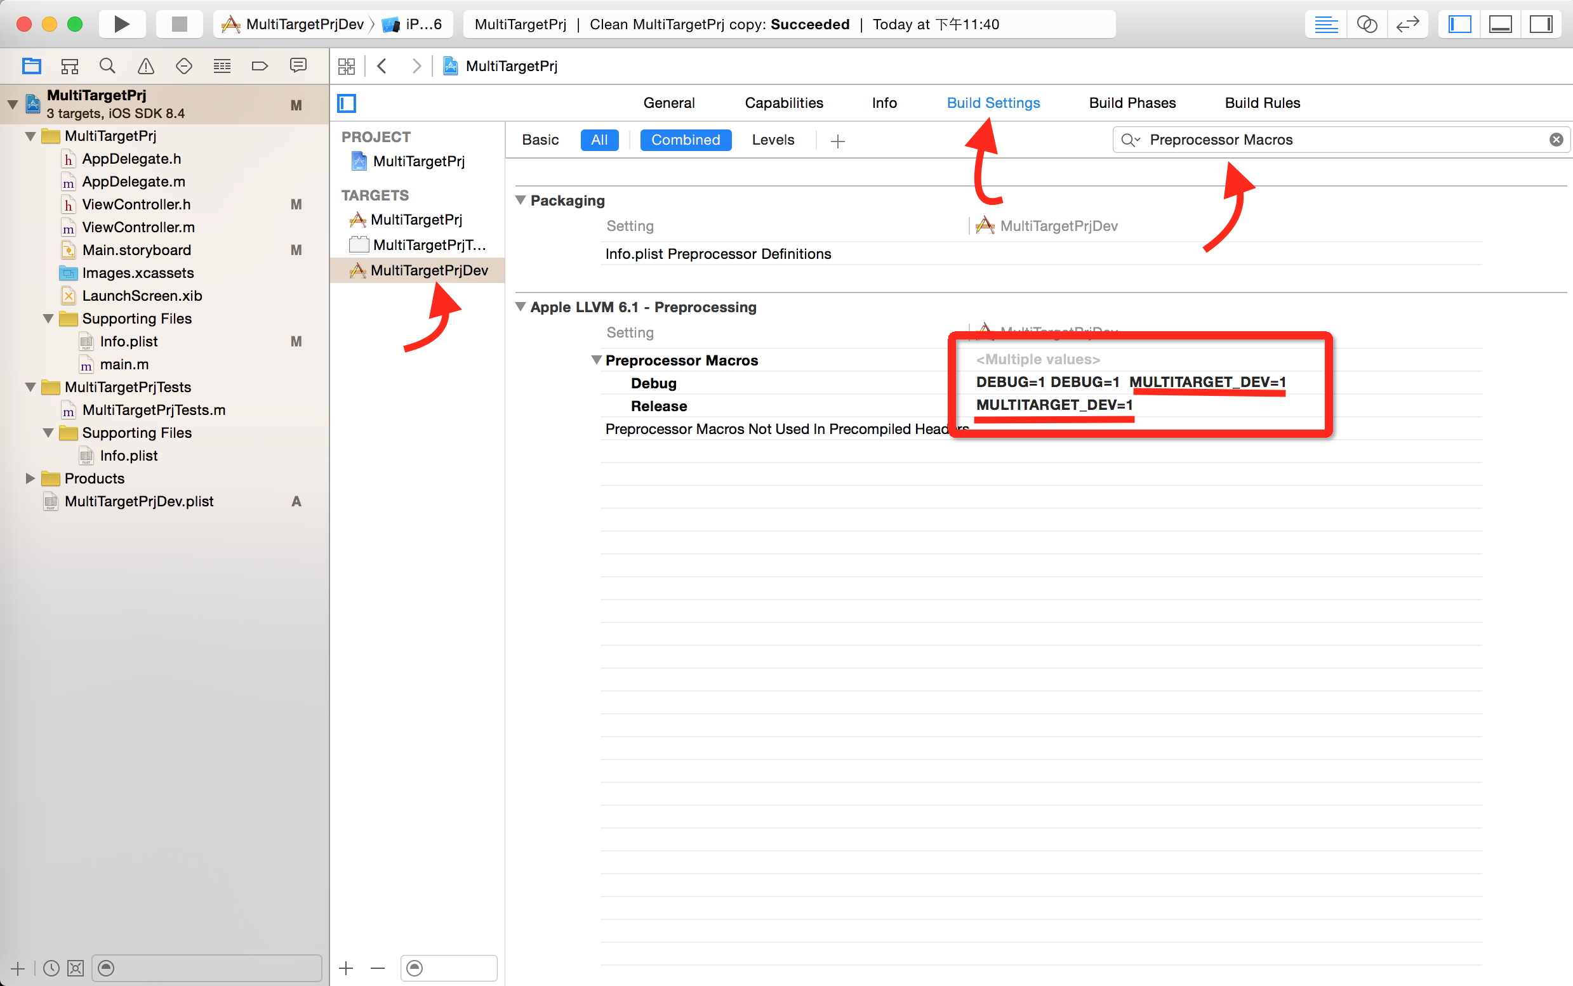The width and height of the screenshot is (1573, 986).
Task: Toggle the Debug area visibility
Action: click(1501, 24)
